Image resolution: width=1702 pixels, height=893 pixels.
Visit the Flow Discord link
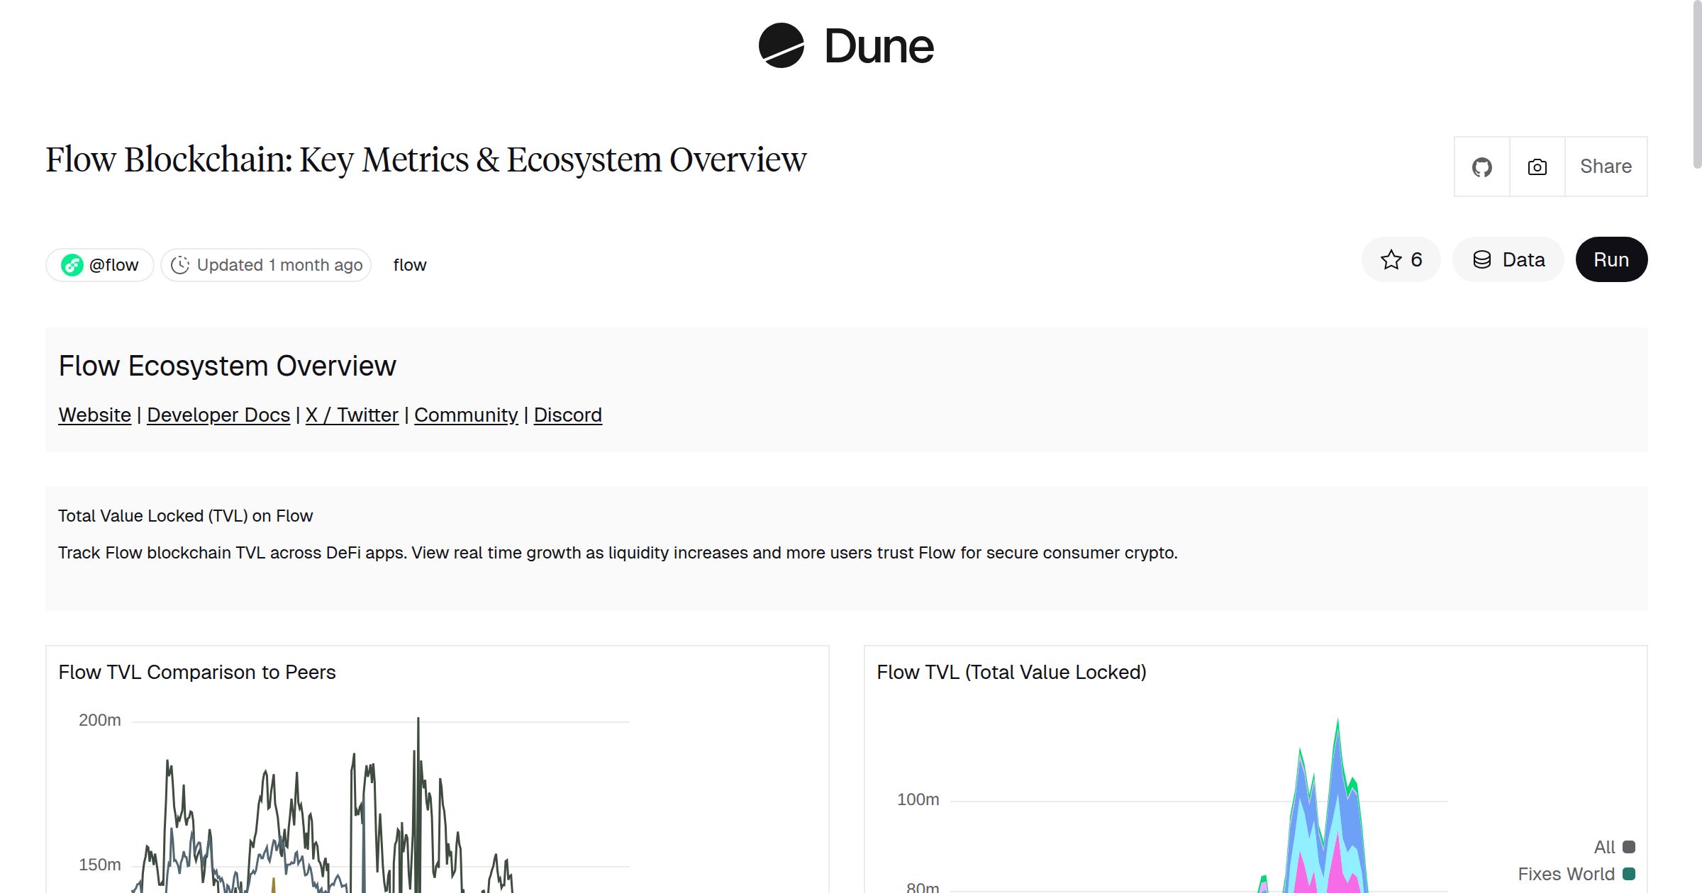coord(567,415)
